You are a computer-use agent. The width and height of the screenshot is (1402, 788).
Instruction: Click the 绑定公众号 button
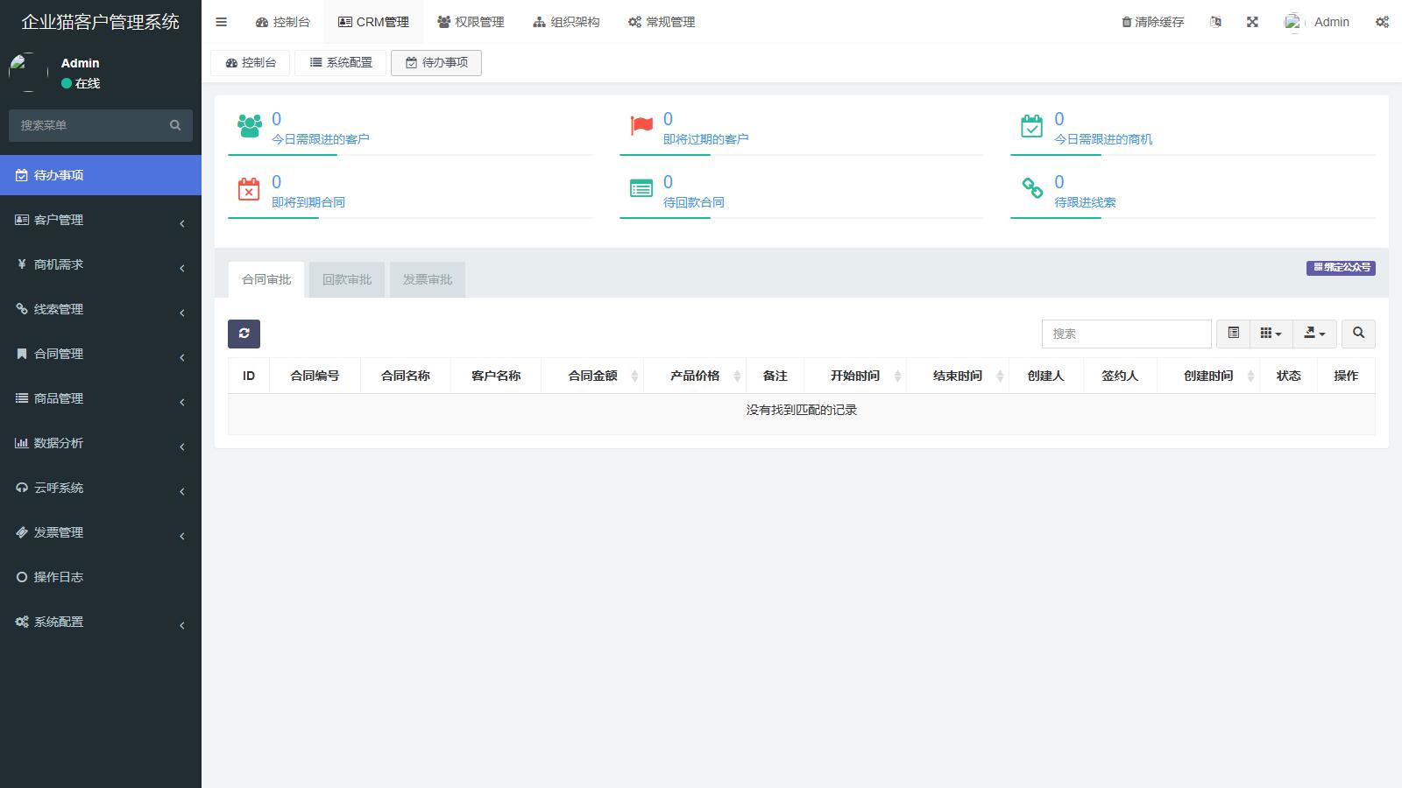click(x=1341, y=268)
